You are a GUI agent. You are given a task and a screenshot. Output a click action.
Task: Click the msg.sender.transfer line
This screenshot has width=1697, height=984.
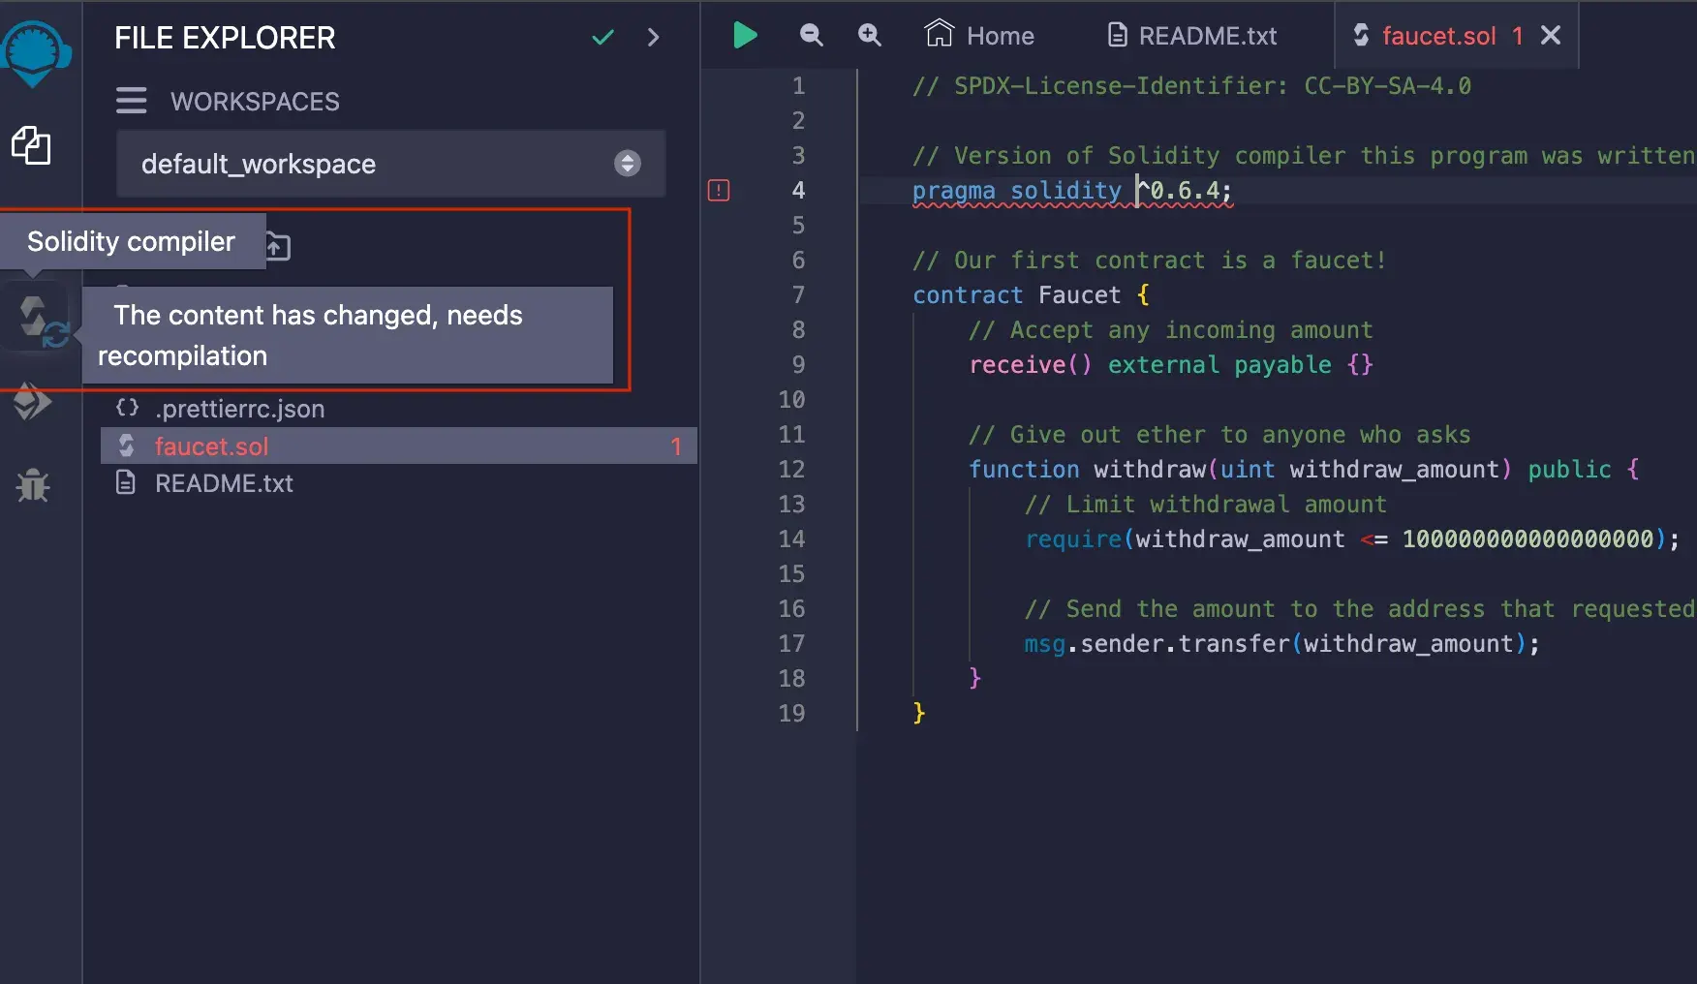tap(1282, 644)
